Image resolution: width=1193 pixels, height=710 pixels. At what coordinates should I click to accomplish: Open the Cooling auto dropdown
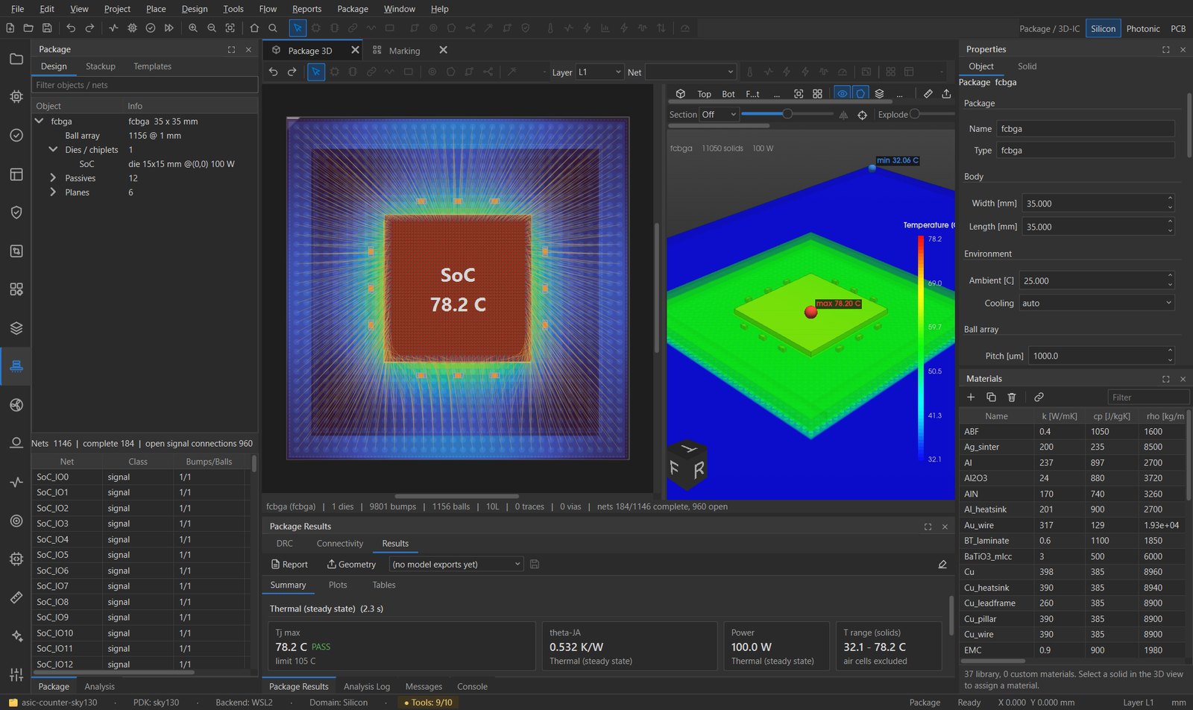1097,304
